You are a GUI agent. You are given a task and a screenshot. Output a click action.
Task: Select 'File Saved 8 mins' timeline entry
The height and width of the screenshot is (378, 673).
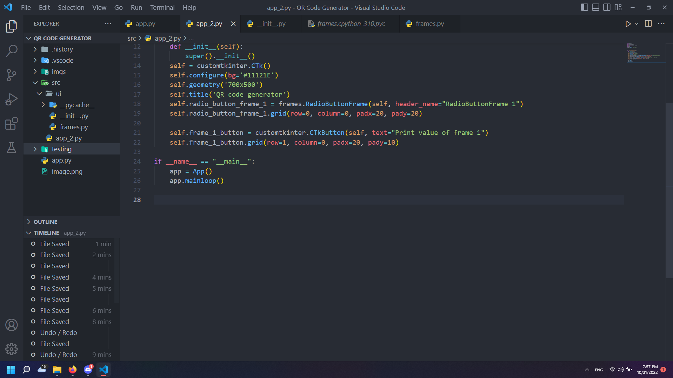(x=72, y=322)
